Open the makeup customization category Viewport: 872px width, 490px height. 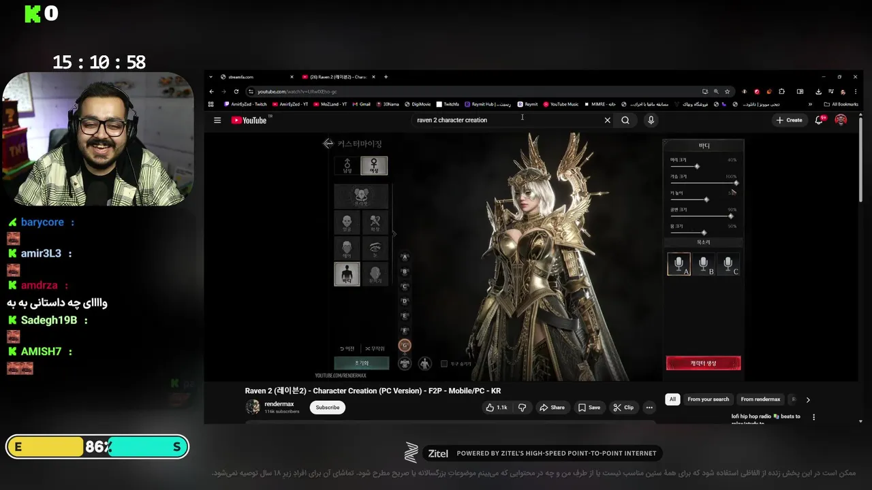(x=375, y=222)
